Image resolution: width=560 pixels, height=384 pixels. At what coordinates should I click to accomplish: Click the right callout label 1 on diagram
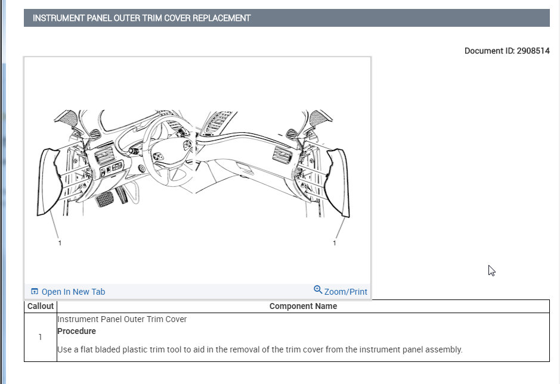334,243
